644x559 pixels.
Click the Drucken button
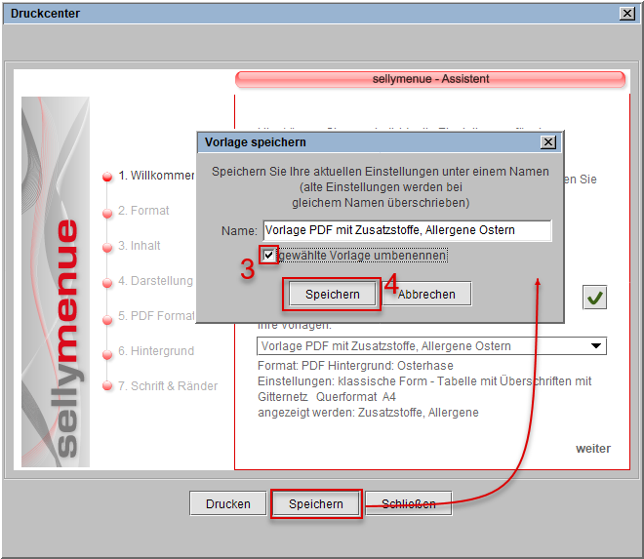point(227,504)
